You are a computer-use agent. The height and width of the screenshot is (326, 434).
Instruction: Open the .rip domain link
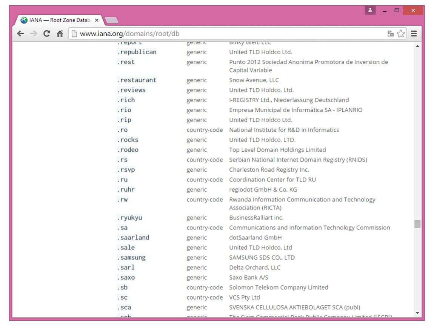tap(124, 120)
